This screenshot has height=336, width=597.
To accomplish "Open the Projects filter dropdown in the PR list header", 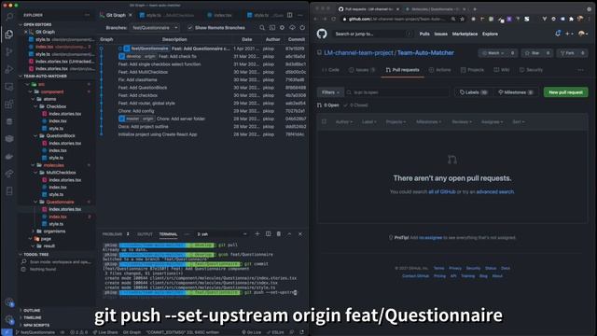I will pyautogui.click(x=396, y=122).
